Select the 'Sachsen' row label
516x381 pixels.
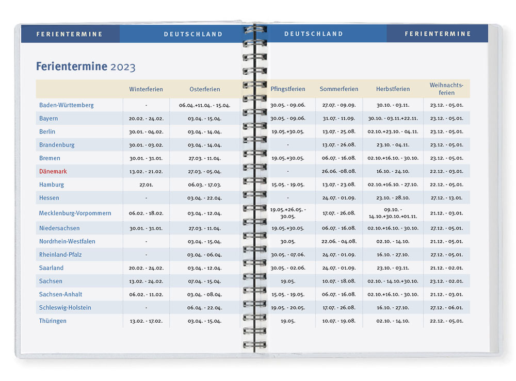[51, 281]
